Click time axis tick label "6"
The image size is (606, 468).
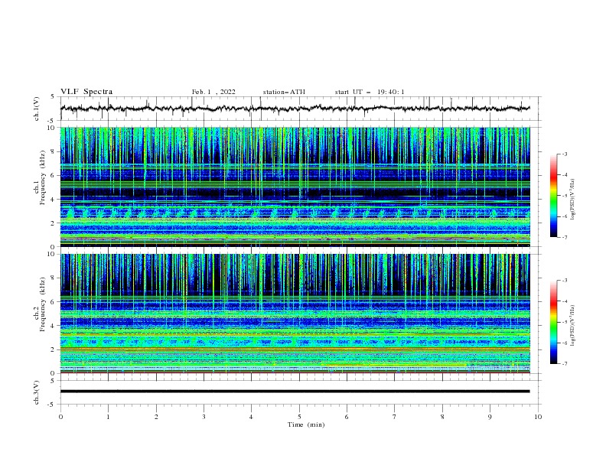(347, 417)
